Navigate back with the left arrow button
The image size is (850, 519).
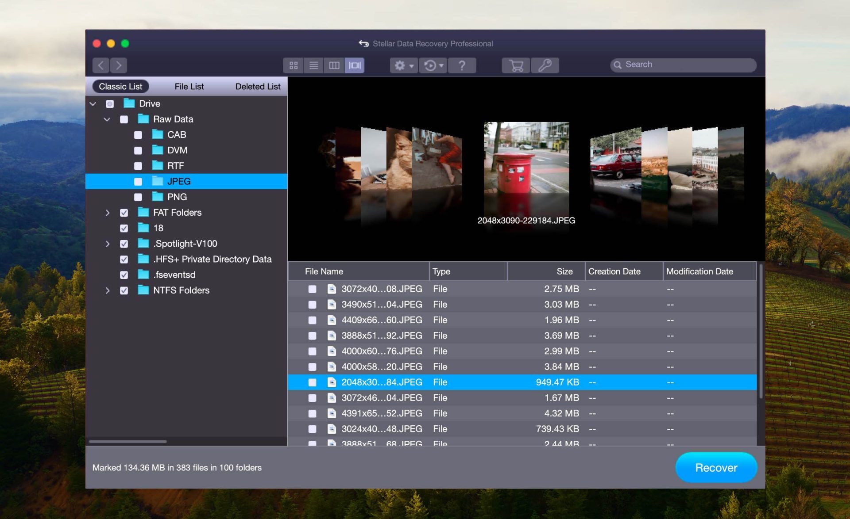(x=101, y=65)
